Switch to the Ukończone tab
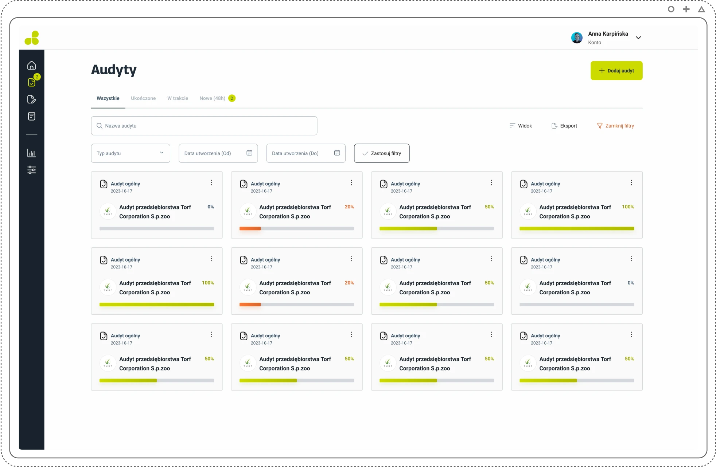This screenshot has height=467, width=716. (x=143, y=98)
